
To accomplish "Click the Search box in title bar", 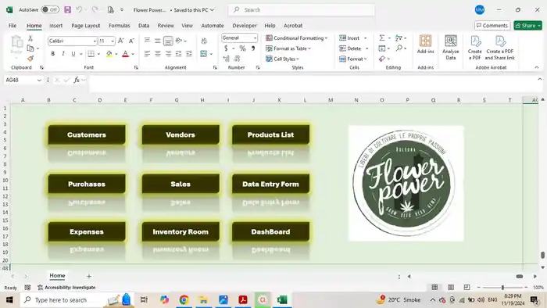I will (x=302, y=9).
